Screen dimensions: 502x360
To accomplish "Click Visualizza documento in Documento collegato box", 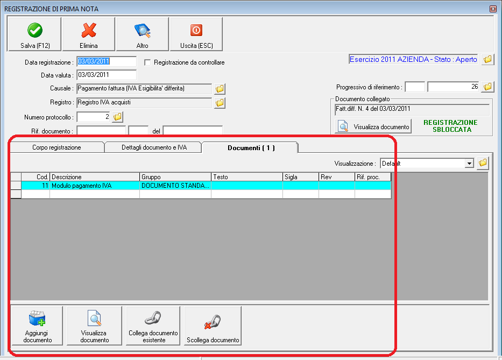I will (373, 126).
